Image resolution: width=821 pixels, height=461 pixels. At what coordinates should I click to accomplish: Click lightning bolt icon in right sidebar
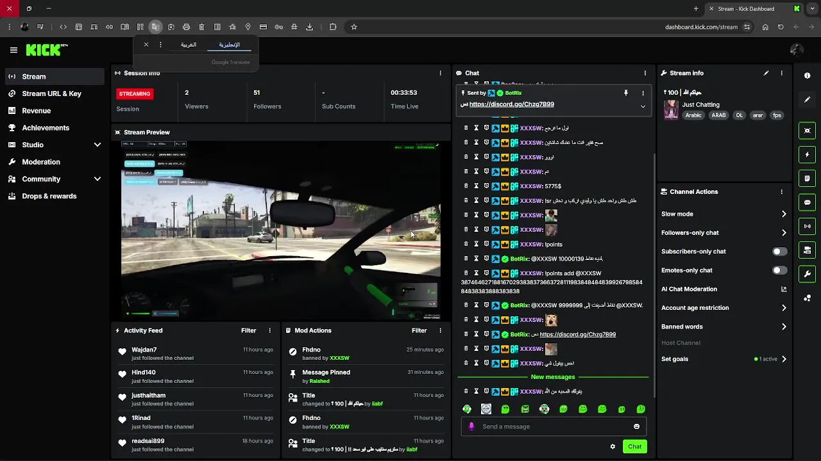[807, 154]
